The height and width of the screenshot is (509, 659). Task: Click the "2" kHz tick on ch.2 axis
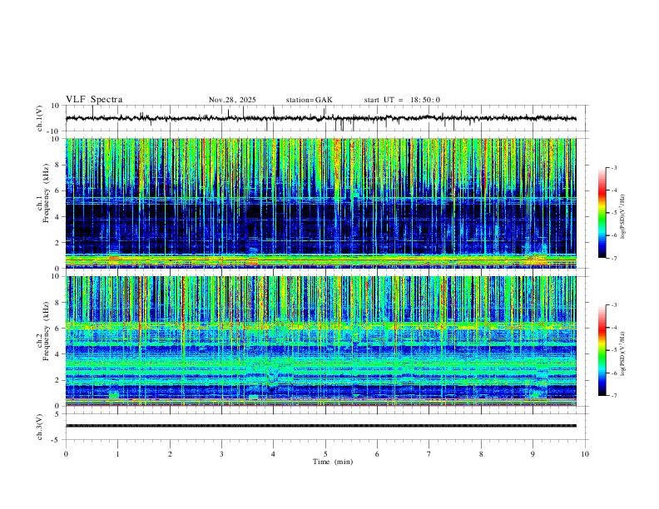click(x=58, y=380)
